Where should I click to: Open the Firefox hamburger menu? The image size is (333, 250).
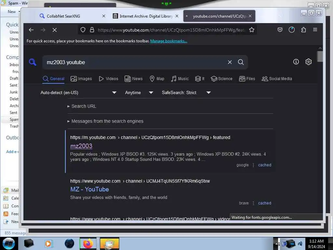(315, 30)
